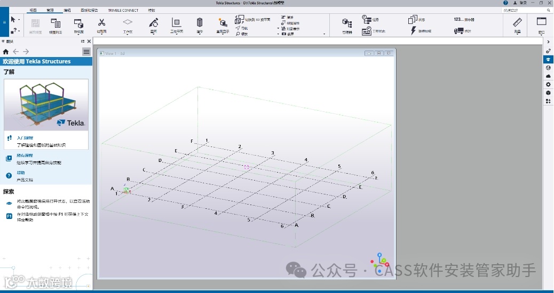
Task: Open the selection tool dropdown arrow
Action: [19, 20]
